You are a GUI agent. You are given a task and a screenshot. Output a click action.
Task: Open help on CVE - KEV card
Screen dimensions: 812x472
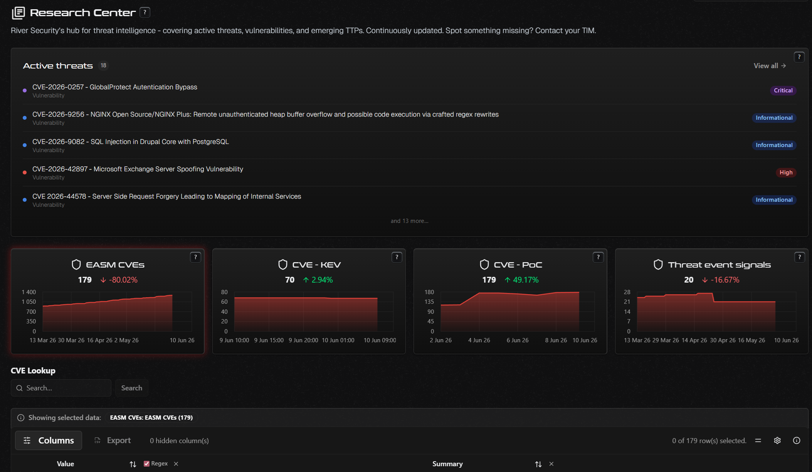click(397, 257)
